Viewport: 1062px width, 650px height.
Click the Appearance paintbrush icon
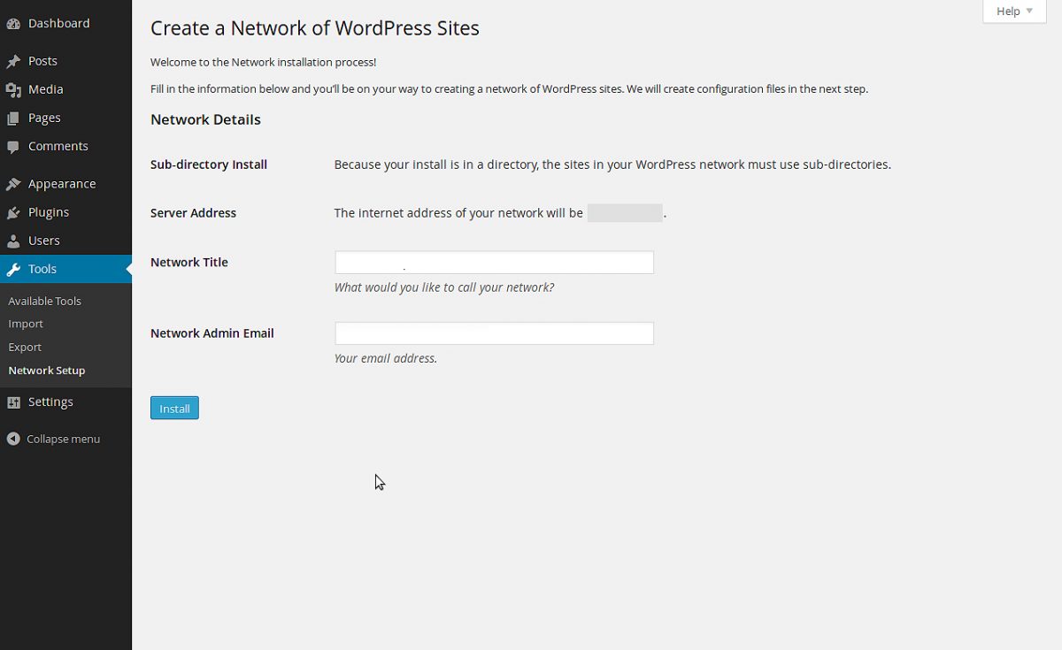[13, 183]
